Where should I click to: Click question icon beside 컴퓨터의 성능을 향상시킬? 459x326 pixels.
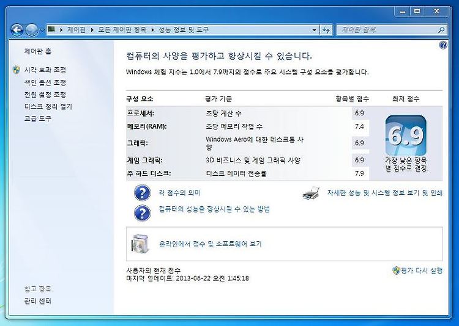(x=142, y=213)
